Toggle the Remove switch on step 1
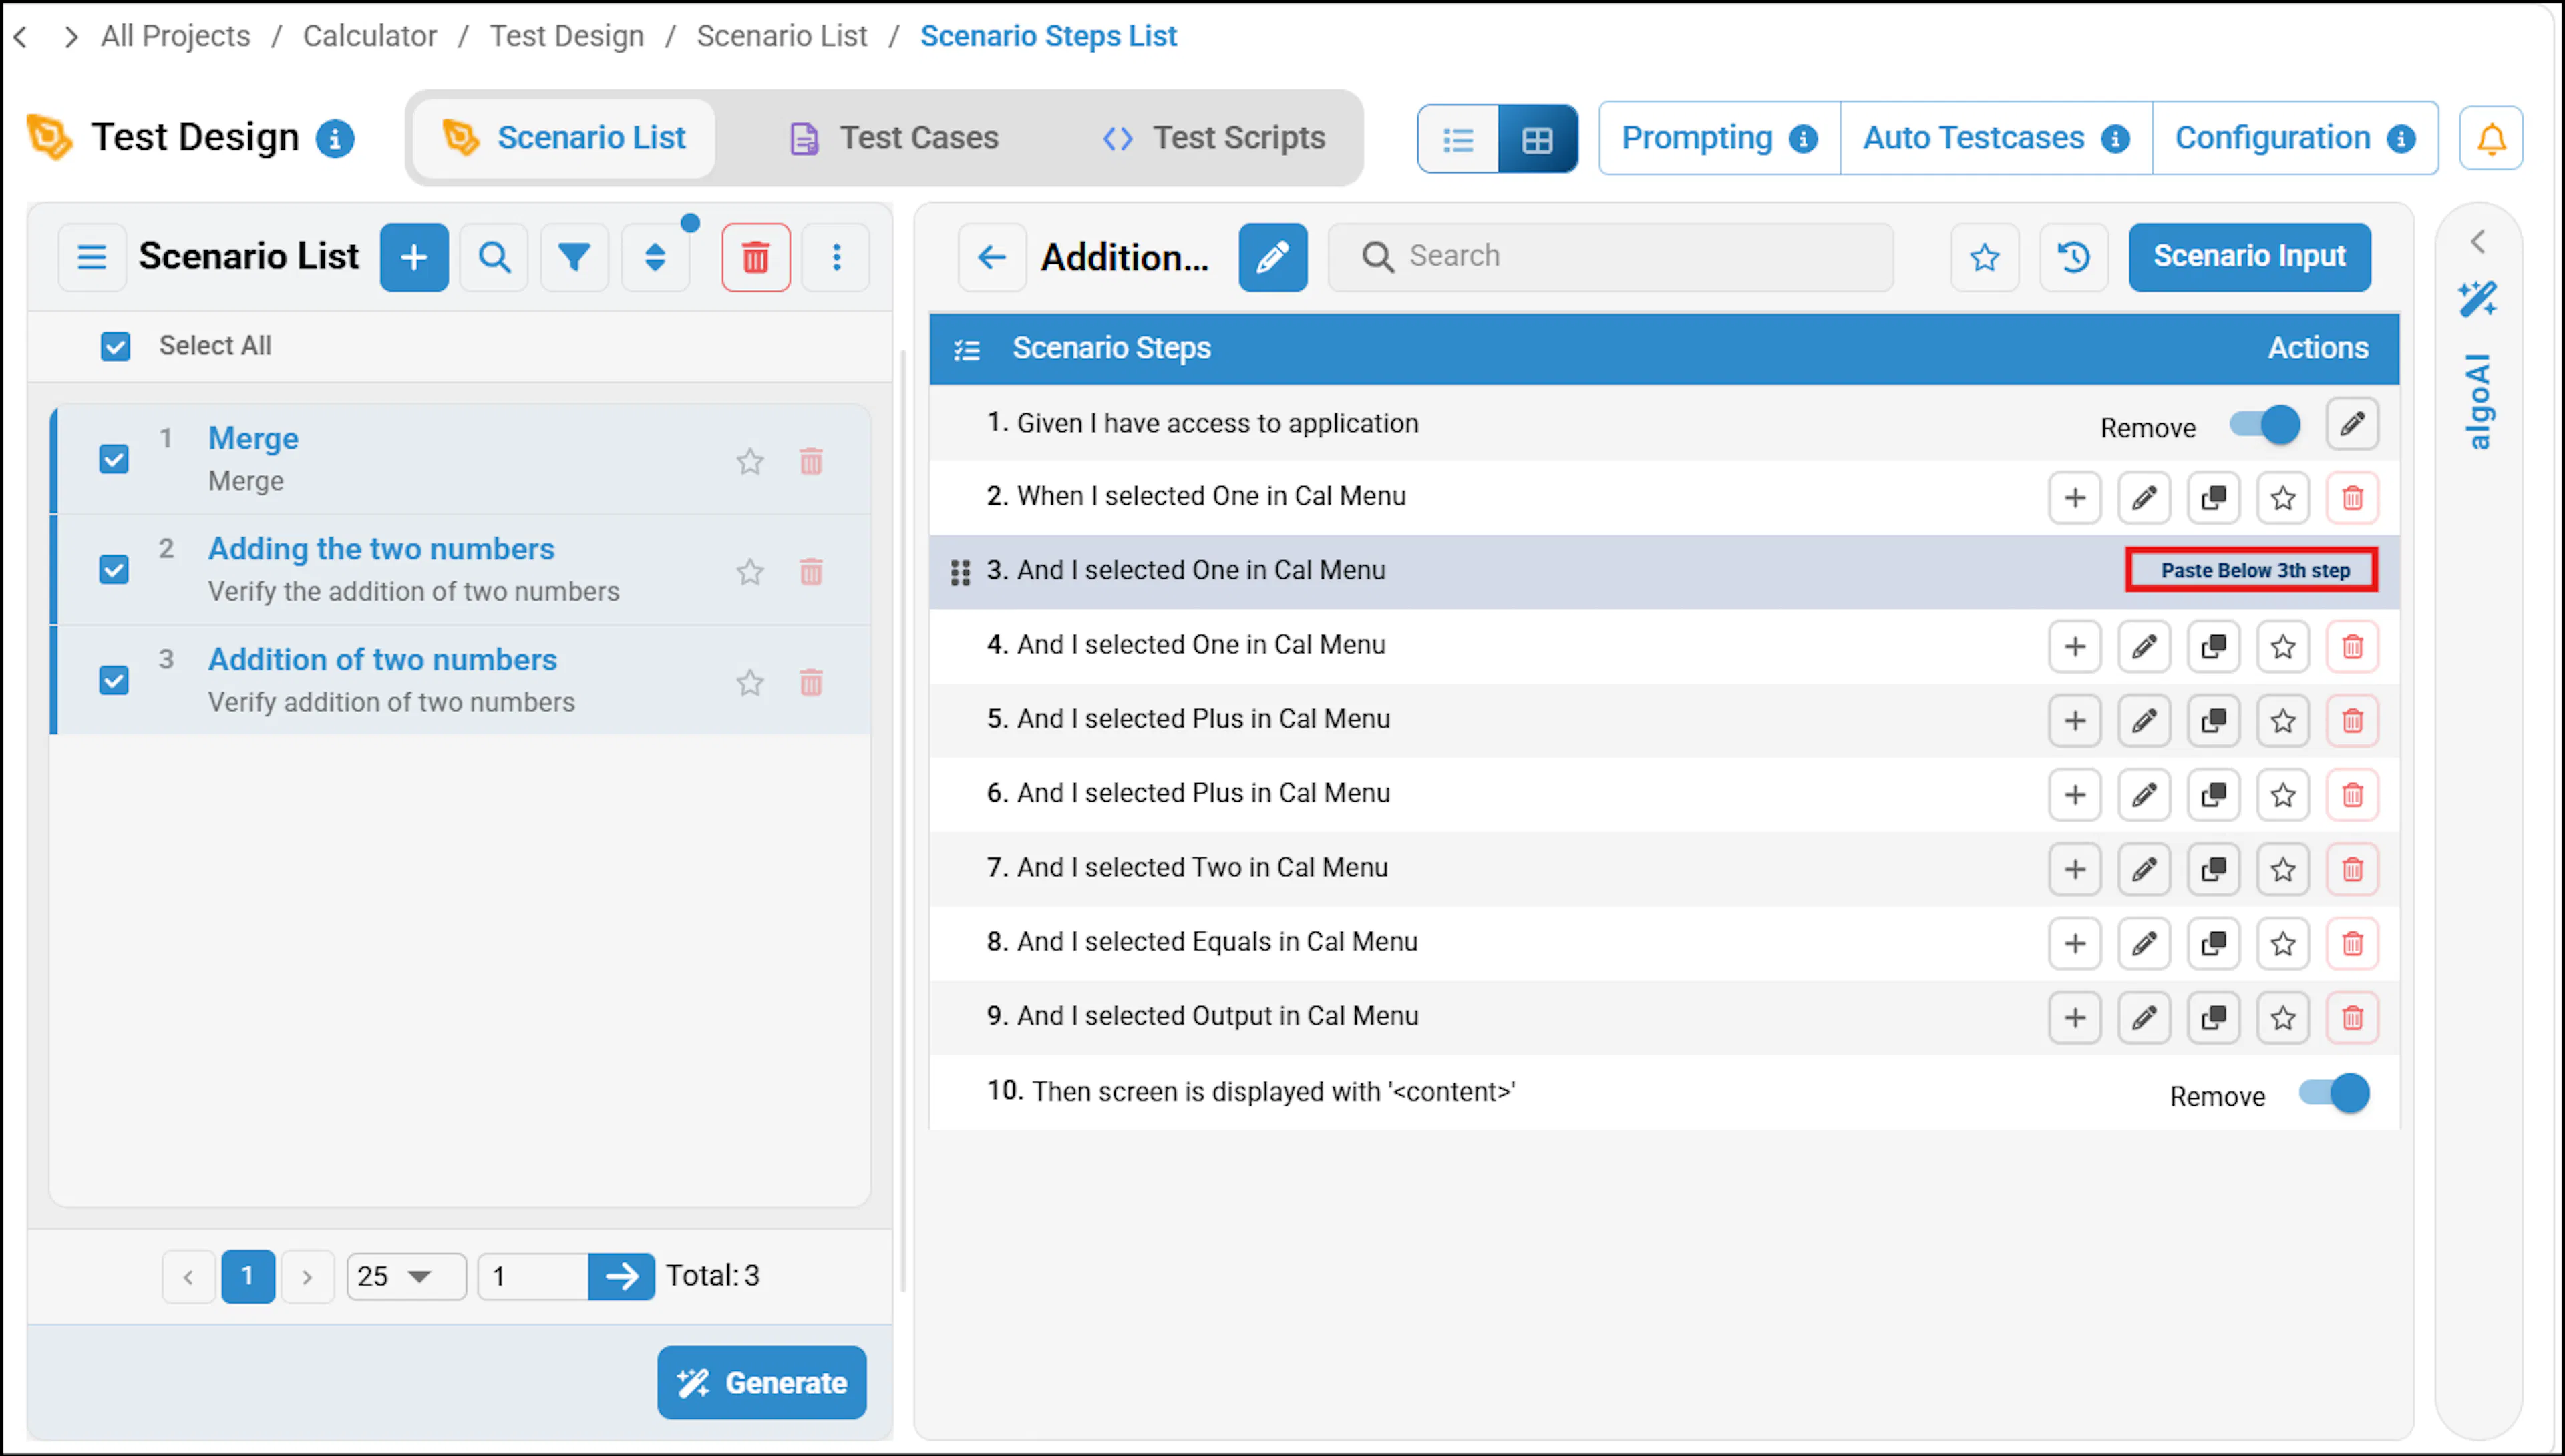The height and width of the screenshot is (1456, 2565). click(2266, 424)
